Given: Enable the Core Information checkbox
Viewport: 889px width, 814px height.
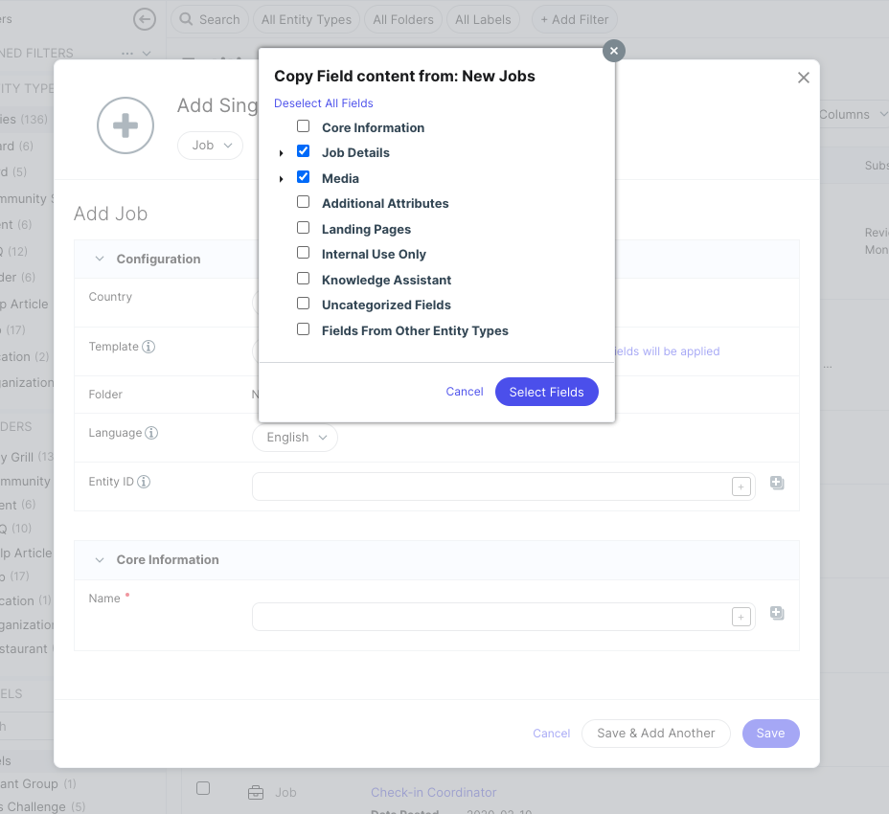Looking at the screenshot, I should pyautogui.click(x=303, y=125).
